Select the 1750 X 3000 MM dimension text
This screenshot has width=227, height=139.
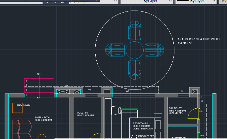(x=85, y=115)
